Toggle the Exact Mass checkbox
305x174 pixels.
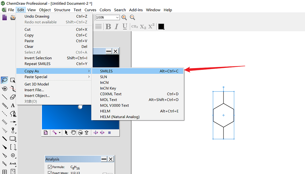tap(50, 173)
